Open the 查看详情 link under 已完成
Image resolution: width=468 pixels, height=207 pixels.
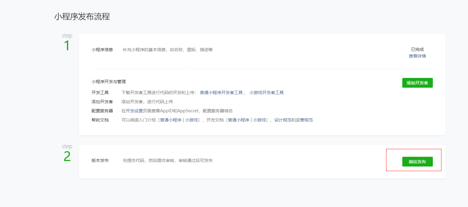[x=417, y=56]
